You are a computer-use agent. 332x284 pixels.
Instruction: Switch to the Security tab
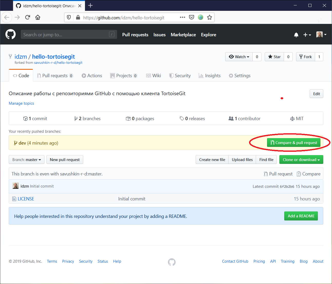[180, 76]
